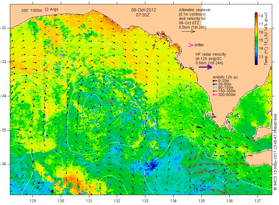Click the '07:30Z' time label
The image size is (279, 205).
[143, 15]
